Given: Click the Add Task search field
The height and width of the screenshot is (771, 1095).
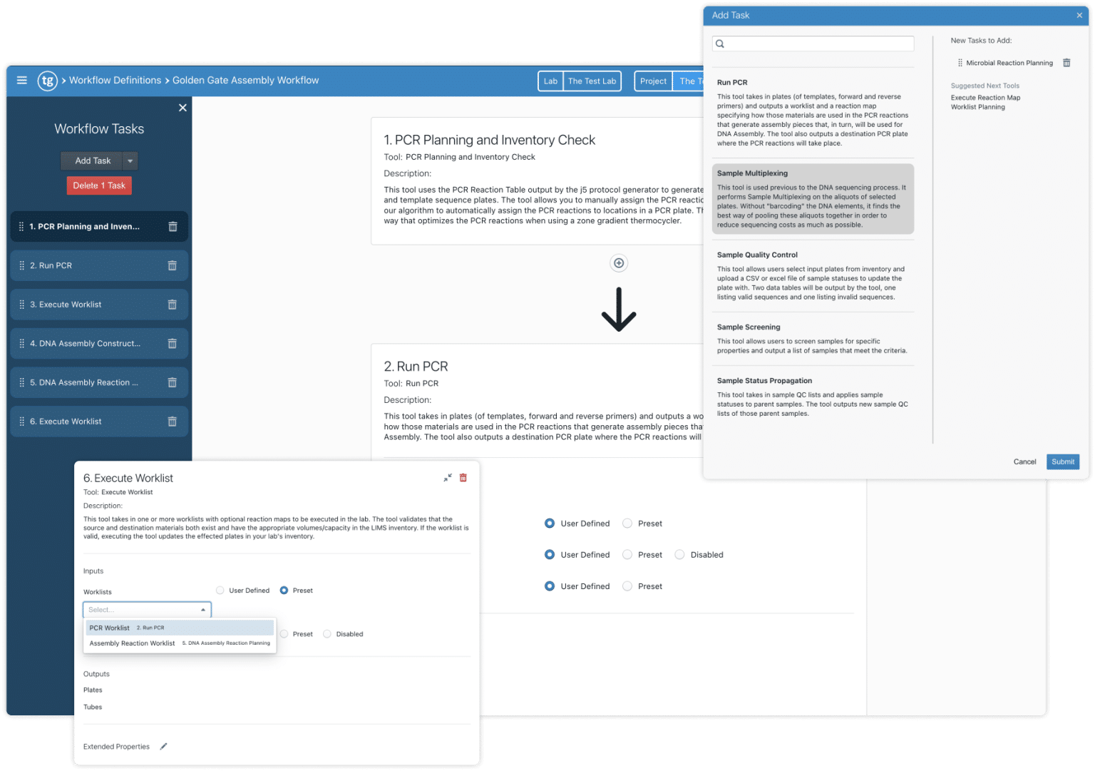Looking at the screenshot, I should pyautogui.click(x=812, y=44).
